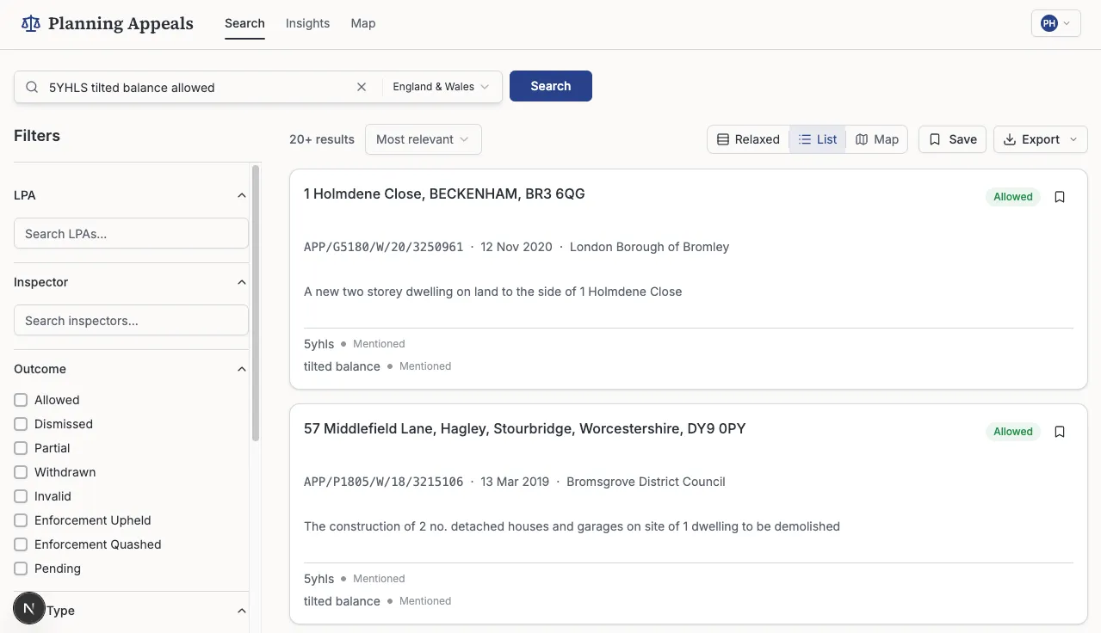Bookmark the 57 Middlefield Lane appeal
The height and width of the screenshot is (633, 1101).
tap(1059, 431)
